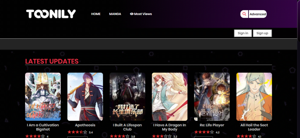This screenshot has height=138, width=300.
Task: Open I Am a Cultivation Bigshot cover
Action: 43,97
